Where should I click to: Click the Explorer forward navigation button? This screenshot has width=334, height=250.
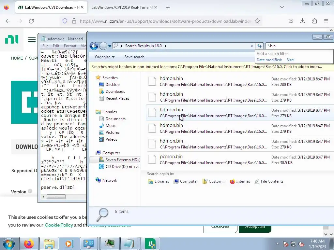point(103,46)
